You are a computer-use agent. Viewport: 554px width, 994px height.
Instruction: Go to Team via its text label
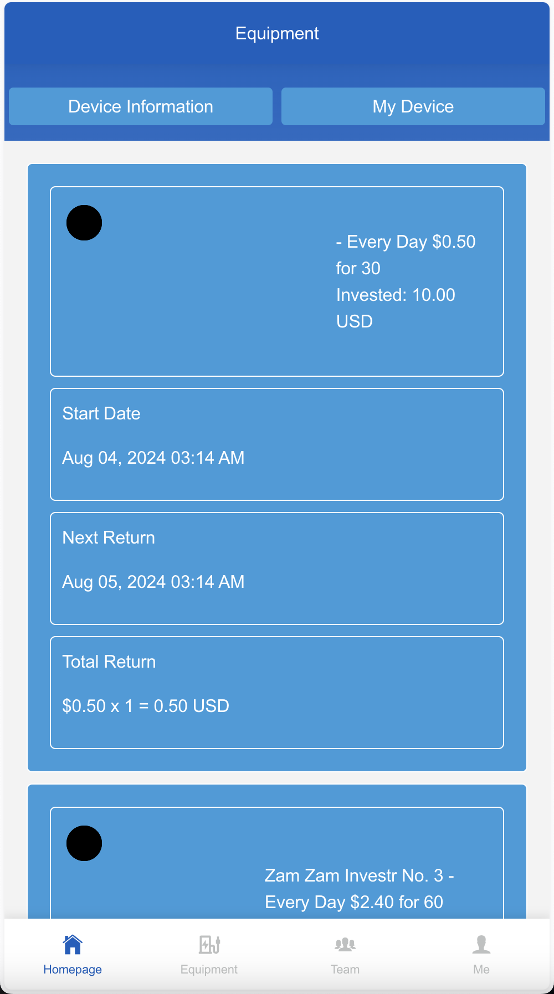point(345,970)
